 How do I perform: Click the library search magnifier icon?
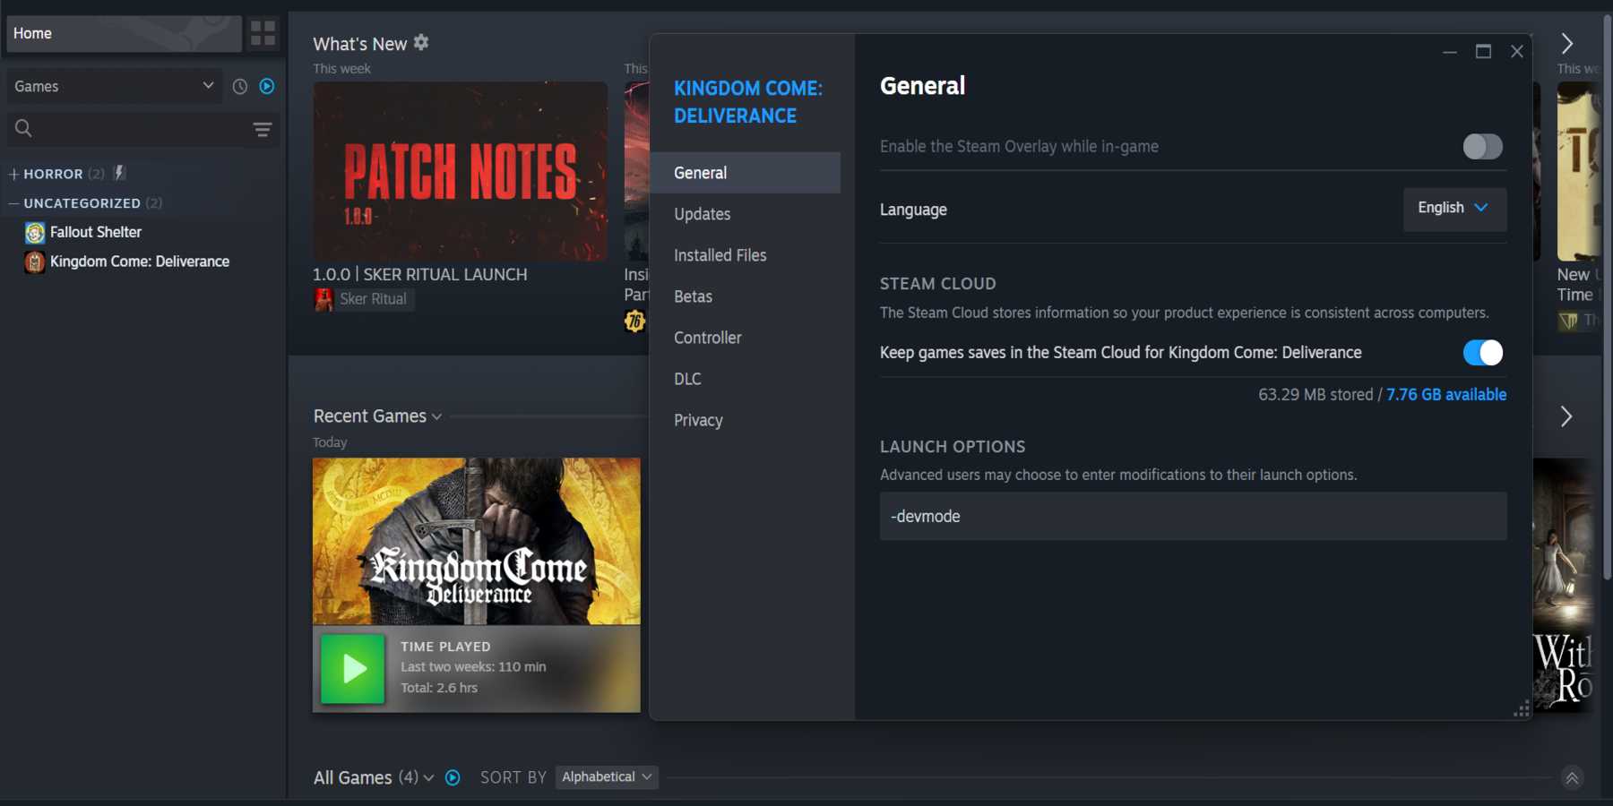tap(23, 129)
